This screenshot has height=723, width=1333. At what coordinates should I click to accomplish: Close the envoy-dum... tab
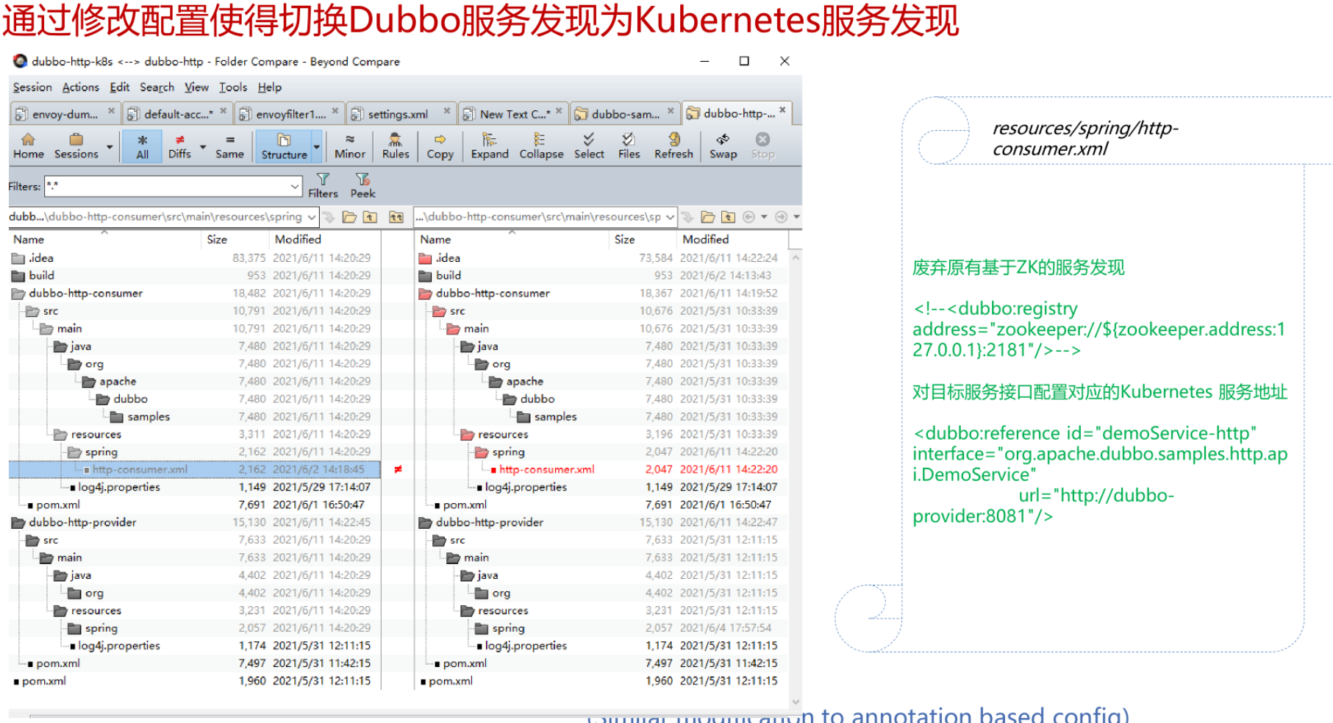[111, 111]
